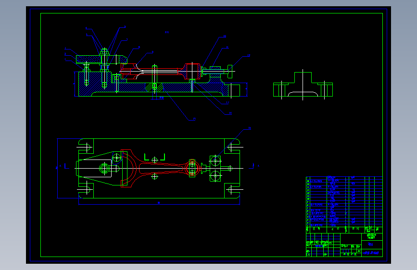Select balloon number 8 leader label
417x270 pixels.
click(139, 48)
